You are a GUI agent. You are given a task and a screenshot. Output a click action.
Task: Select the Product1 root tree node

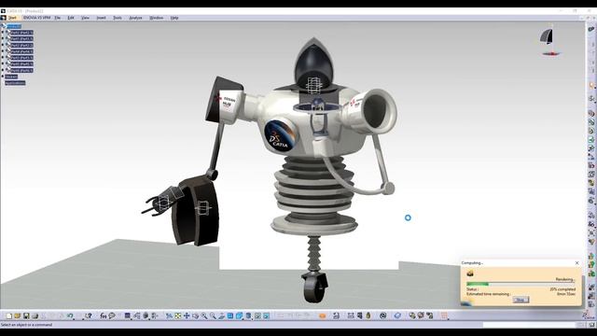pos(14,26)
